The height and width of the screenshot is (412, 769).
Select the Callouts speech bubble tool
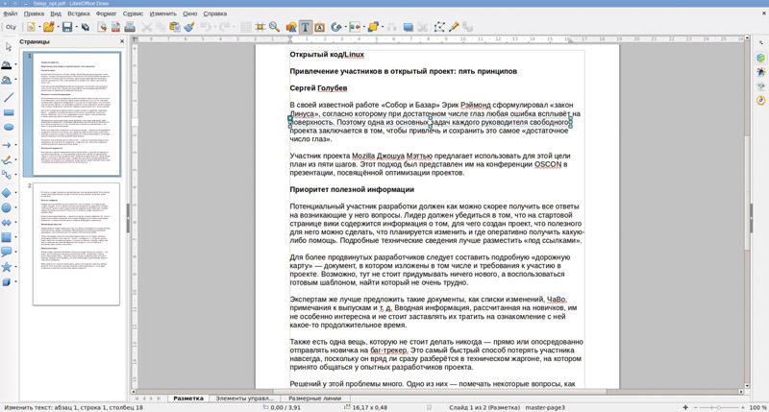tap(7, 252)
